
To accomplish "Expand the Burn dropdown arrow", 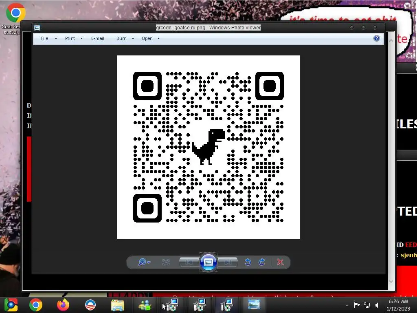I will 133,39.
